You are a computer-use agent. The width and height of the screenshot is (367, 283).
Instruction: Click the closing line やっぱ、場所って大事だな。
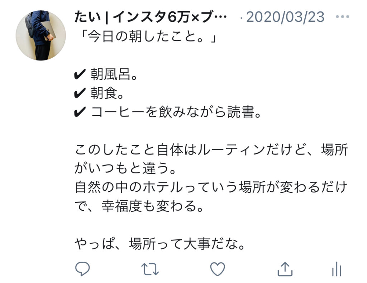coord(159,244)
